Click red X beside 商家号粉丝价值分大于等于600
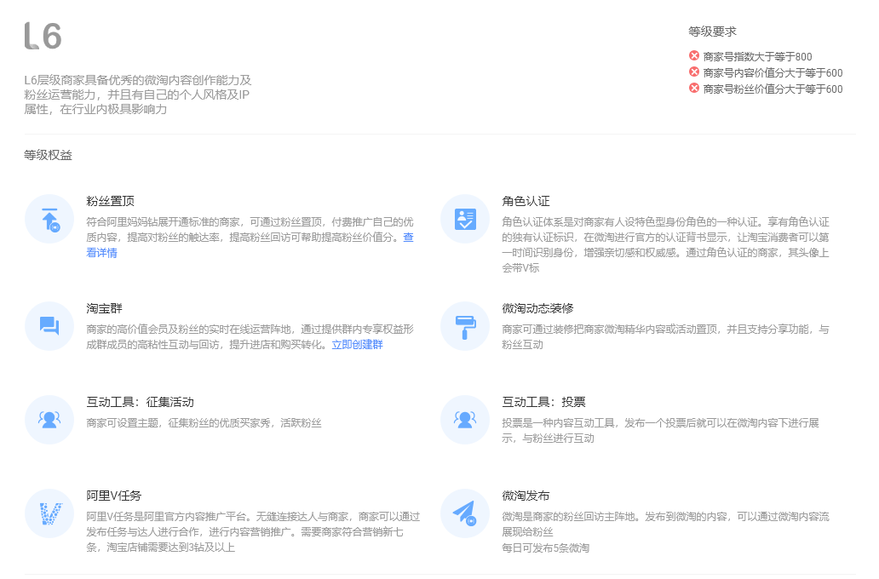The height and width of the screenshot is (579, 879). [694, 89]
